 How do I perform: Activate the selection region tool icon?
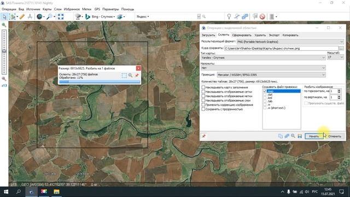pyautogui.click(x=13, y=16)
